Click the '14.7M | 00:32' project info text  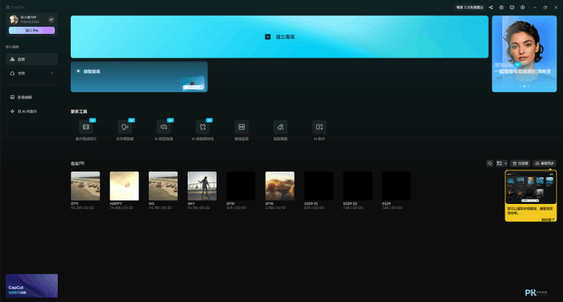pos(199,208)
